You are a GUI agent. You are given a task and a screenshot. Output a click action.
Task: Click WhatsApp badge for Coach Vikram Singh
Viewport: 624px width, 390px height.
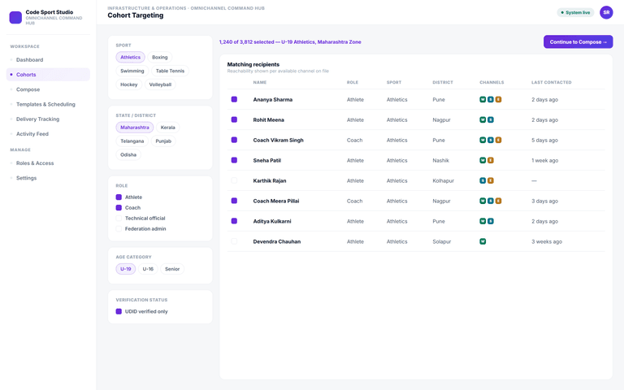point(483,140)
